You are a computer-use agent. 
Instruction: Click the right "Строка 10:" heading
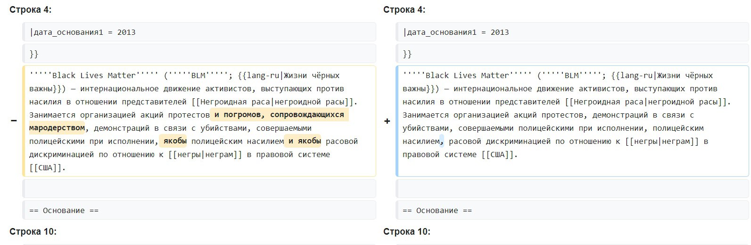coord(406,231)
